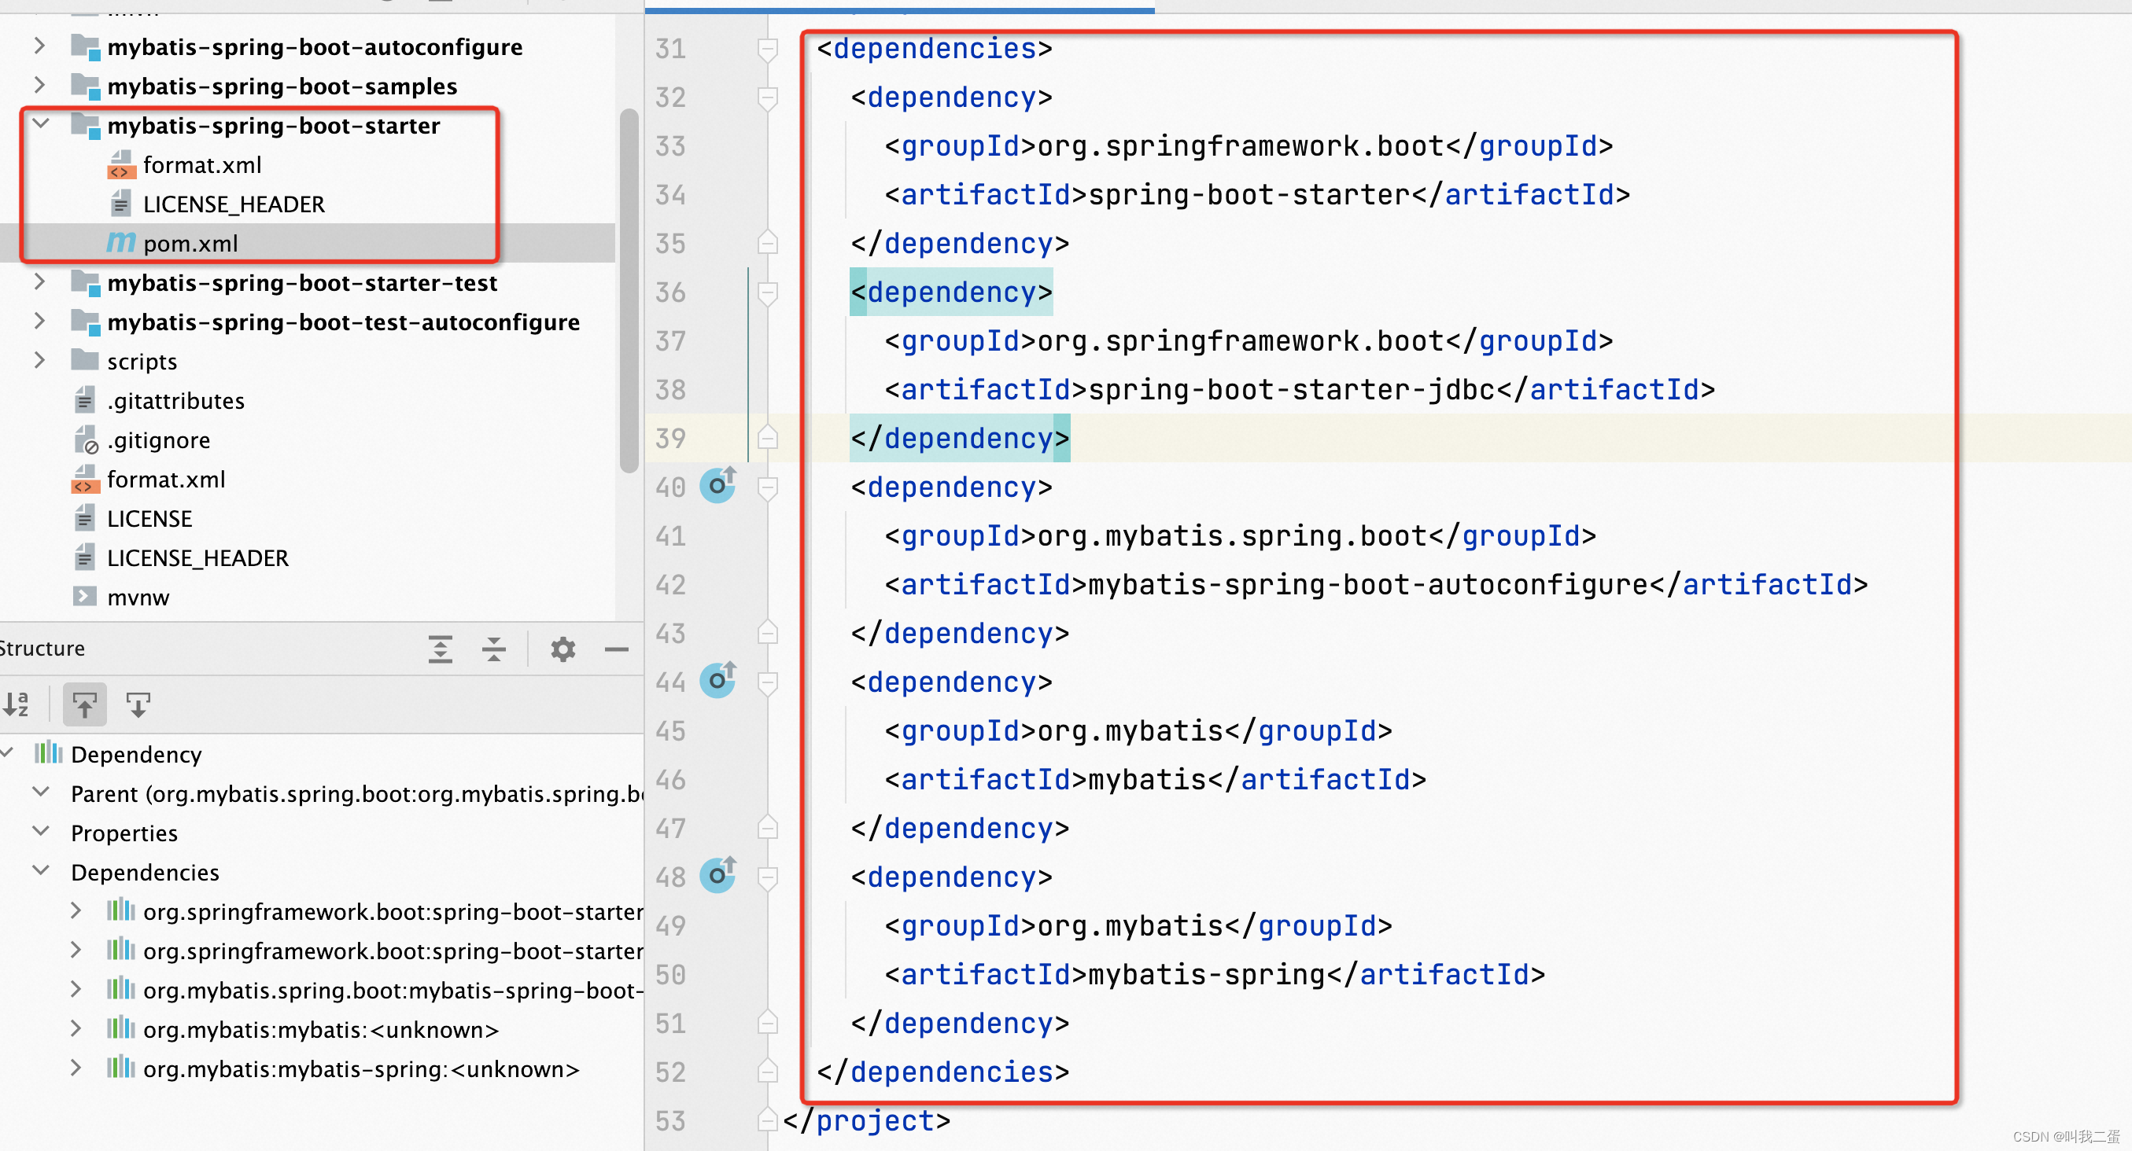Fold the dependency block at line 36

pyautogui.click(x=766, y=292)
